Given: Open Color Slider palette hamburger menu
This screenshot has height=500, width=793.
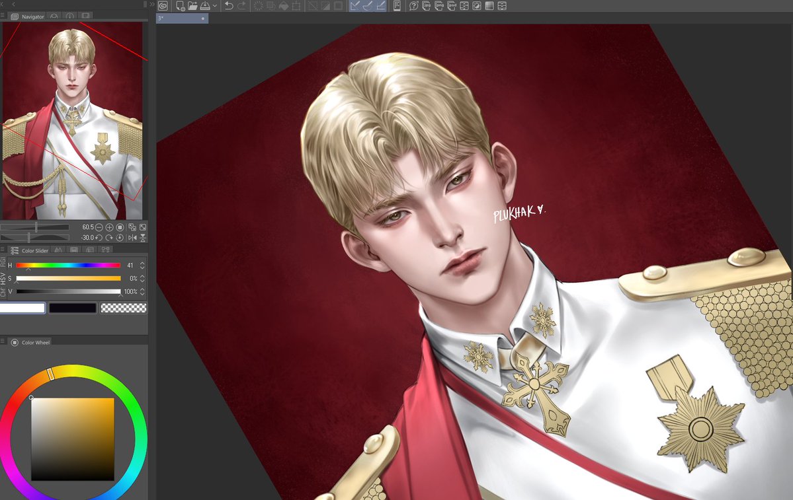Looking at the screenshot, I should (x=3, y=250).
